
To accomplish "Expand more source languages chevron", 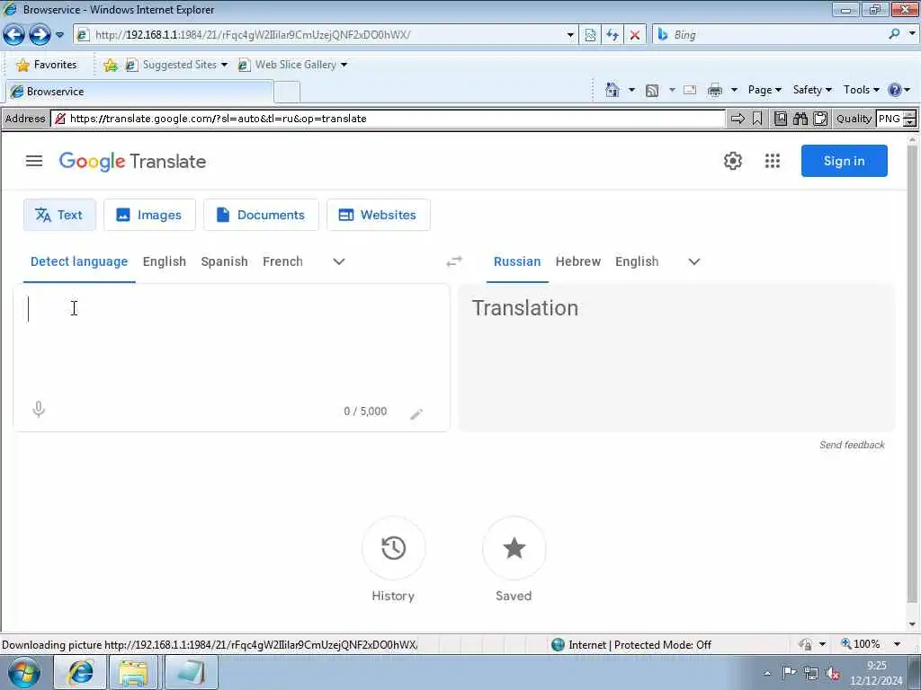I will 339,261.
